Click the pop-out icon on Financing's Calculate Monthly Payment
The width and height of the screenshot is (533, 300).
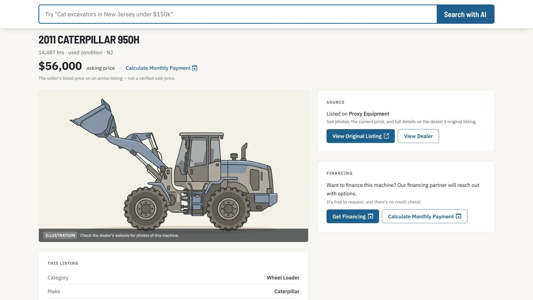click(x=458, y=216)
